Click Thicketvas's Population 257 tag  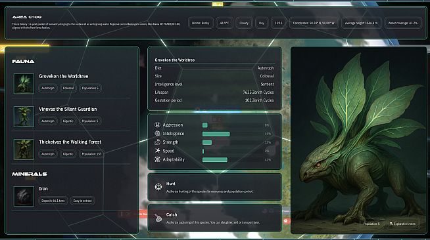coord(91,154)
